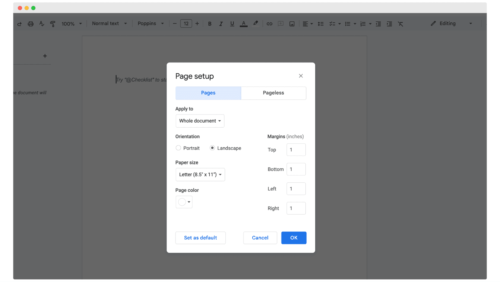Switch to the Pageless tab
Screen dimensions: 500x282
tap(273, 92)
